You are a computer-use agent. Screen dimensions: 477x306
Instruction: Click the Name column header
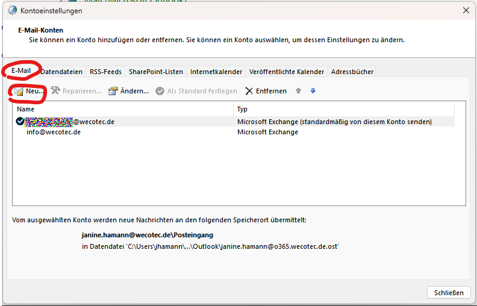click(x=123, y=109)
